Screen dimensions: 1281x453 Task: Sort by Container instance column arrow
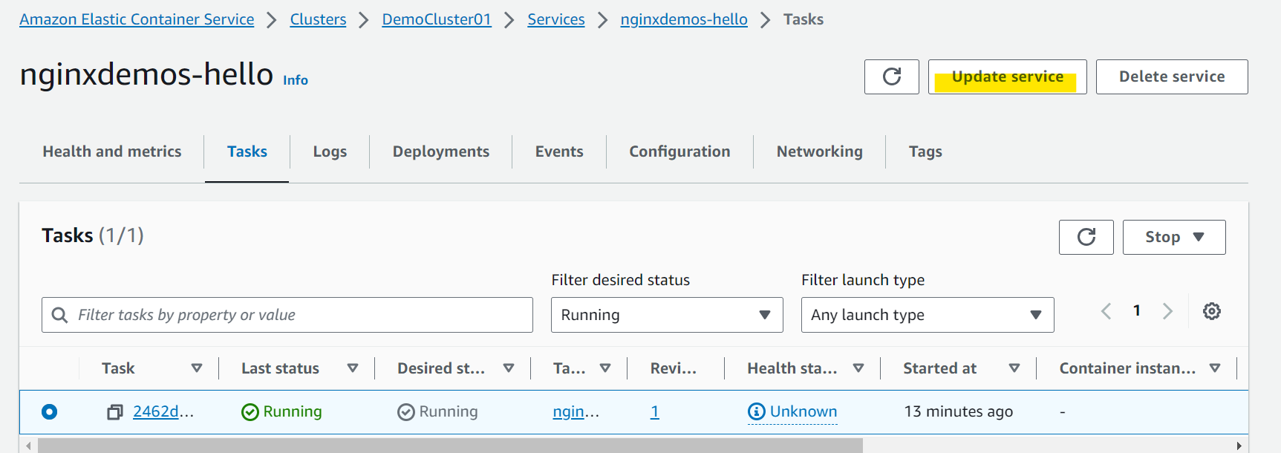[x=1215, y=368]
